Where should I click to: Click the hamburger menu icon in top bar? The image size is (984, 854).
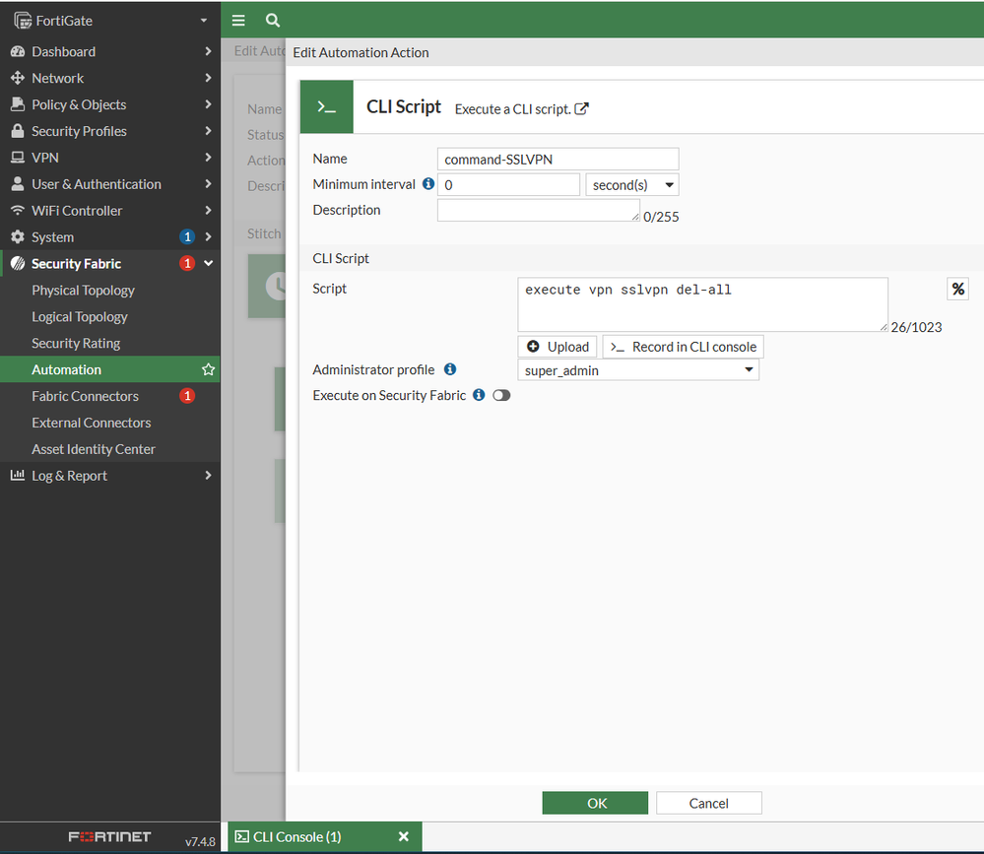click(x=238, y=20)
